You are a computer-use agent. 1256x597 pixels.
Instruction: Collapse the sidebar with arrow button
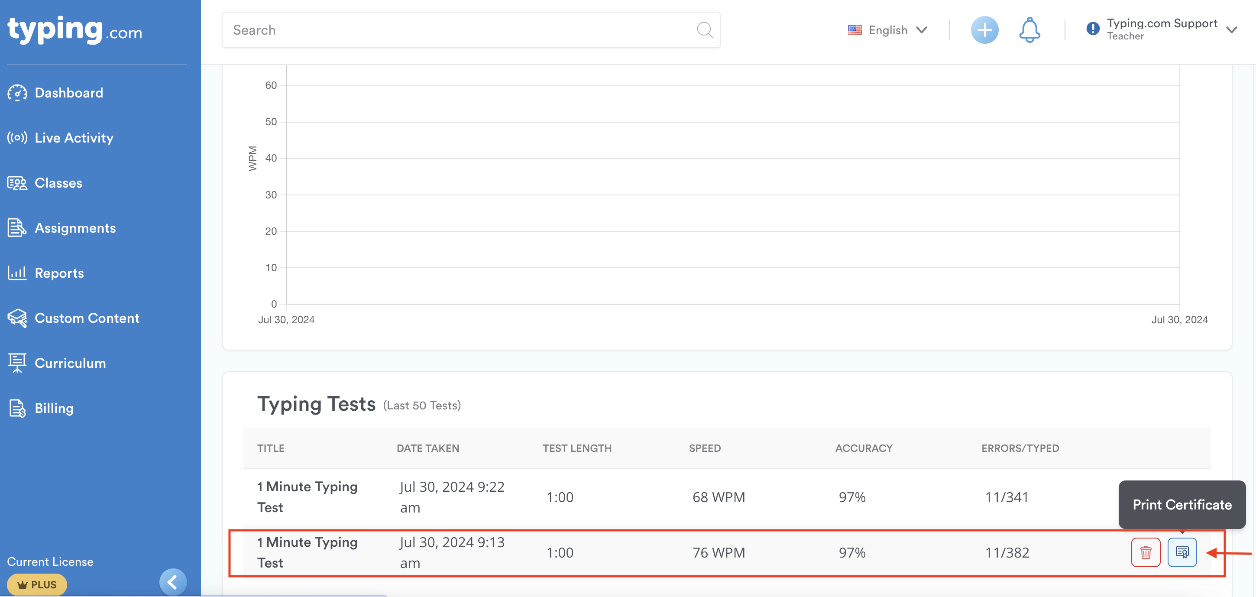tap(173, 581)
